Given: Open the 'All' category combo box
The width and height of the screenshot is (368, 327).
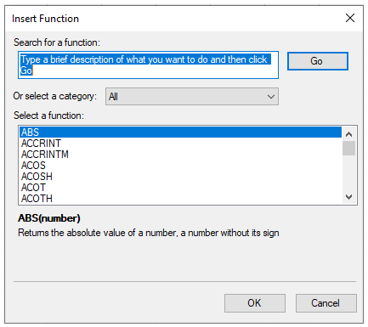Looking at the screenshot, I should [x=192, y=97].
